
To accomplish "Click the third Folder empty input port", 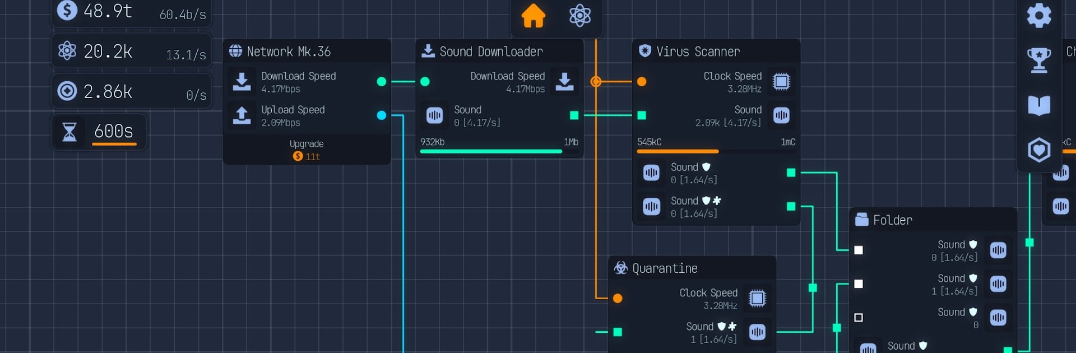I will click(858, 318).
